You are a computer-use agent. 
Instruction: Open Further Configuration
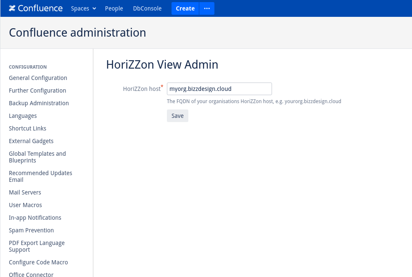click(37, 91)
